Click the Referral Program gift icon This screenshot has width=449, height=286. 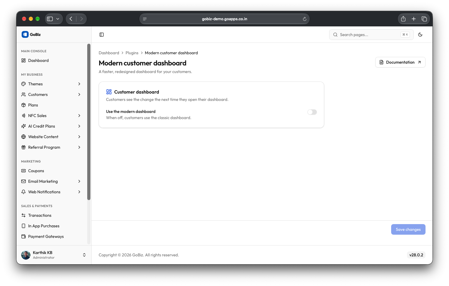[23, 147]
